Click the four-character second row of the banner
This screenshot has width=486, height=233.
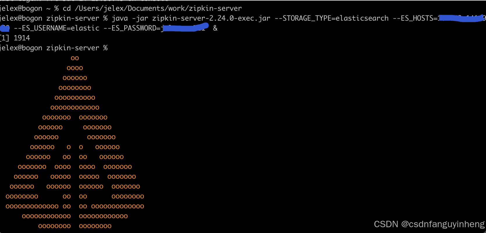[75, 68]
